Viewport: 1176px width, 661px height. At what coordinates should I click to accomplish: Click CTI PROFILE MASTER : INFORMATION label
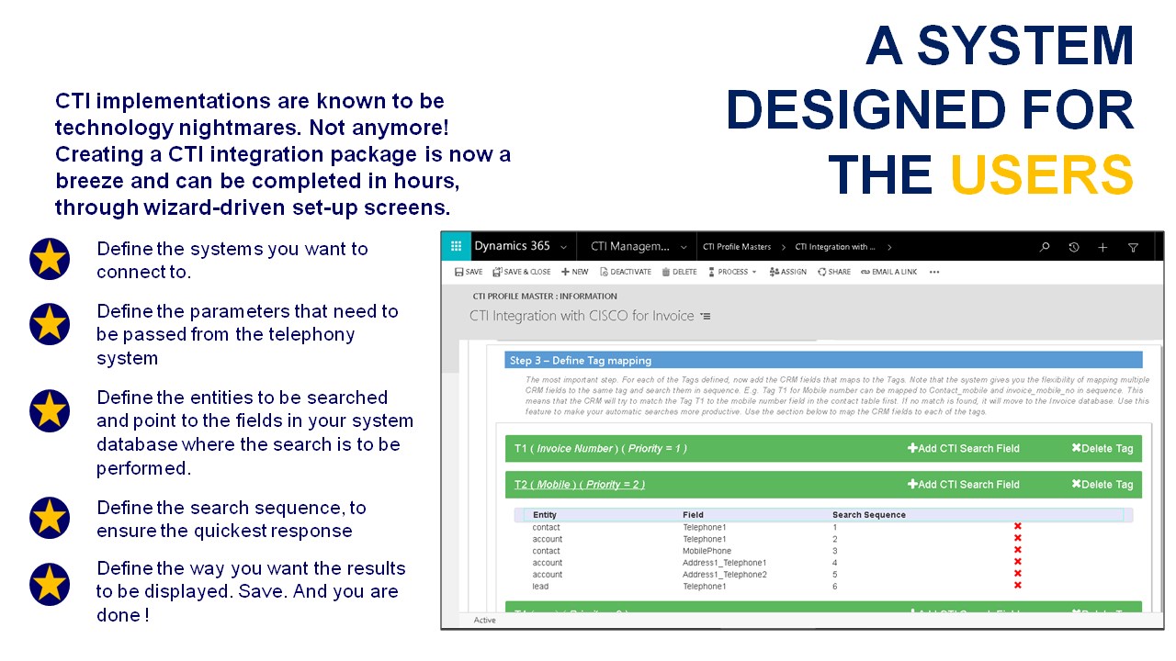tap(545, 297)
